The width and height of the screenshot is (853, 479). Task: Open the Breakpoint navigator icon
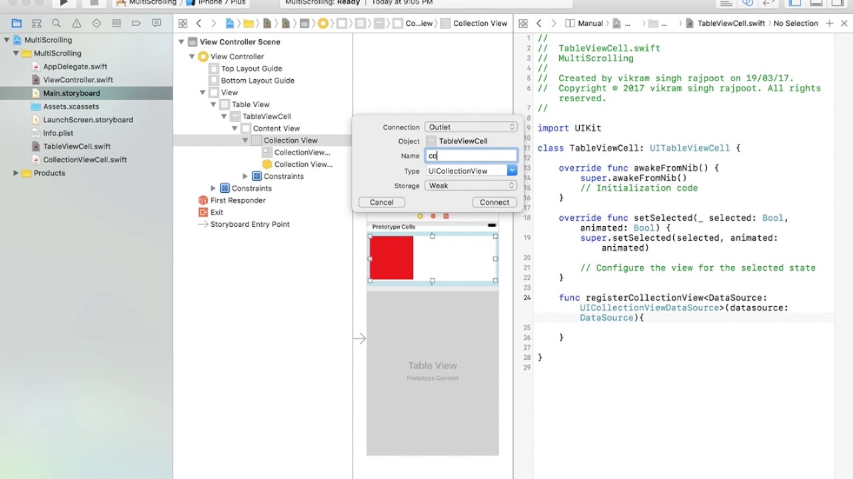pyautogui.click(x=137, y=23)
